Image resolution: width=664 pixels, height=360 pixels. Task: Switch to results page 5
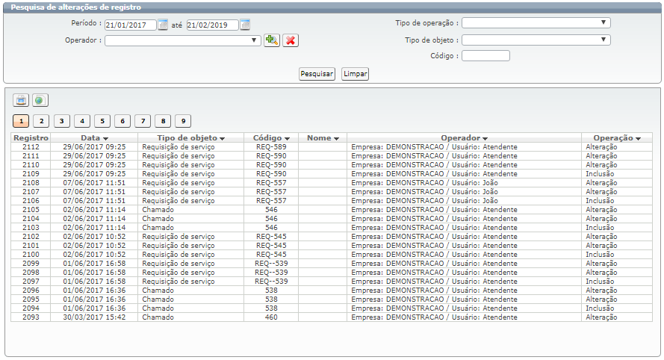[x=102, y=121]
